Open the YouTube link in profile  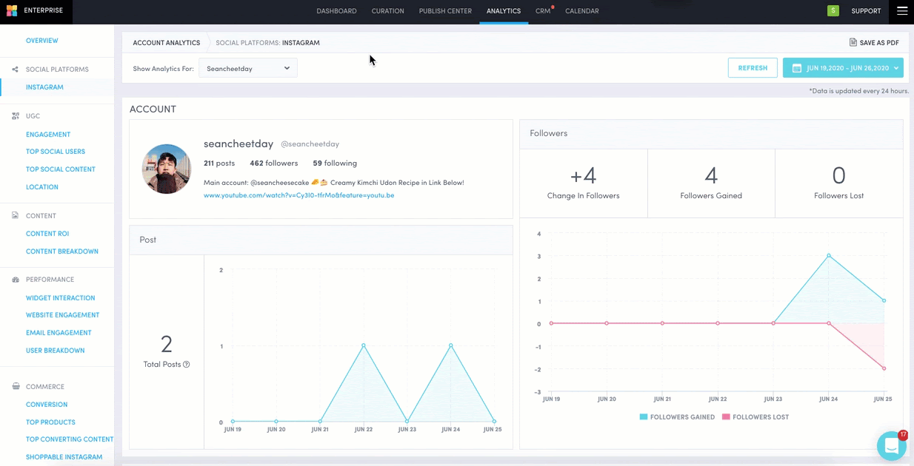pyautogui.click(x=298, y=195)
